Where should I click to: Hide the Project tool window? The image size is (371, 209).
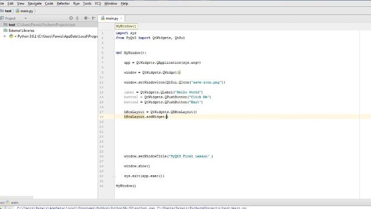pos(94,18)
